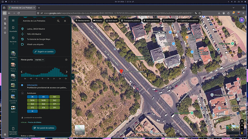Viewport: 248px width, 139px height.
Task: Select bus line 561A
Action: (x=32, y=100)
